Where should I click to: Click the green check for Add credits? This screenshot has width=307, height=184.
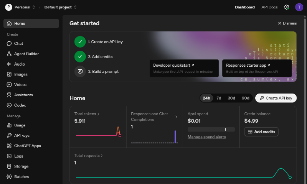pyautogui.click(x=80, y=56)
